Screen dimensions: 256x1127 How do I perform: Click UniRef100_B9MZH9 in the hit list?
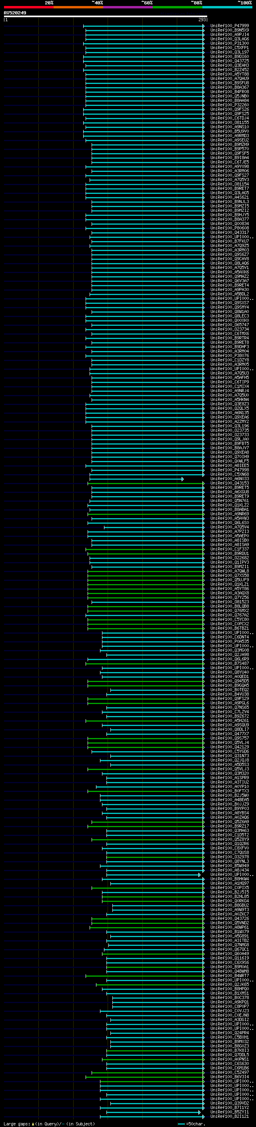(x=229, y=144)
